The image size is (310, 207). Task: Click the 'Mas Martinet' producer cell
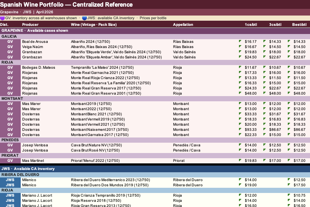pos(33,160)
